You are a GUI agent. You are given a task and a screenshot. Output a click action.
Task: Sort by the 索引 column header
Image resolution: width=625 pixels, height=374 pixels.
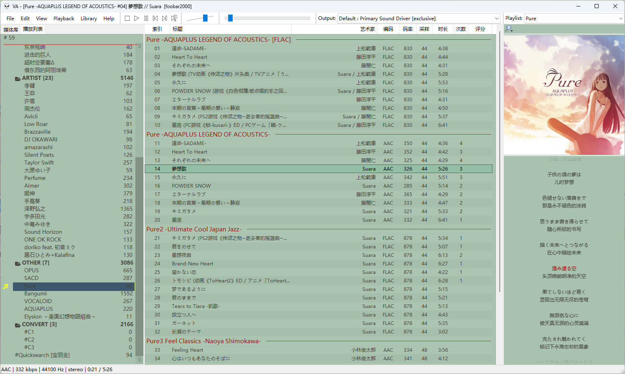click(x=157, y=29)
